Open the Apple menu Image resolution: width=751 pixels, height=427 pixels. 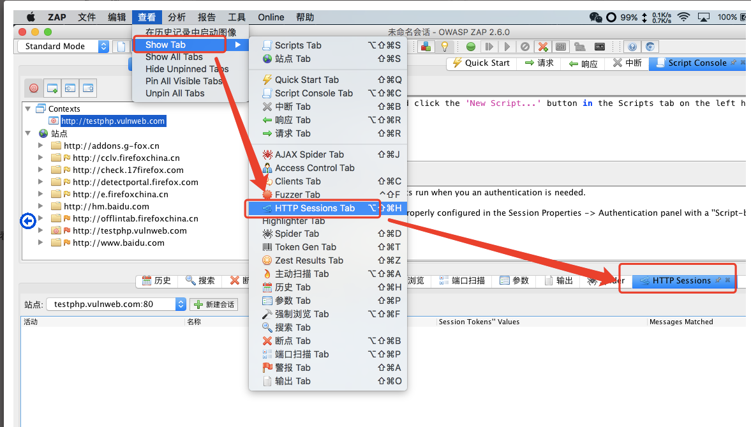[x=30, y=17]
